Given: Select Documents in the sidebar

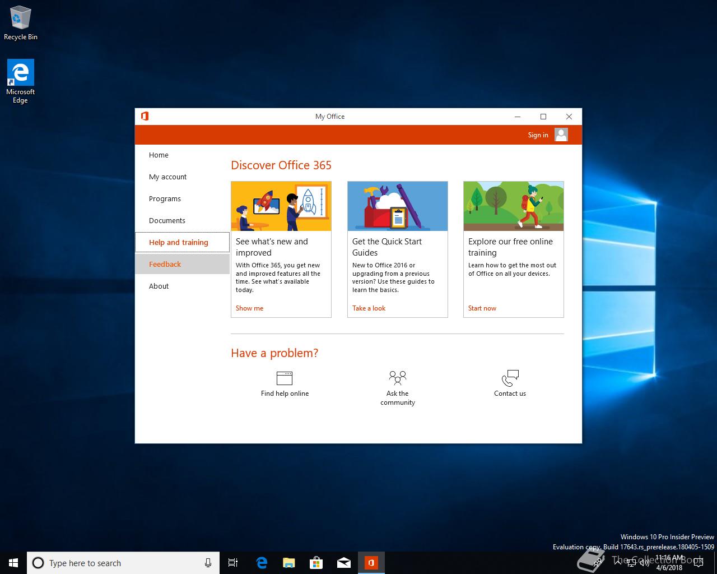Looking at the screenshot, I should point(182,221).
